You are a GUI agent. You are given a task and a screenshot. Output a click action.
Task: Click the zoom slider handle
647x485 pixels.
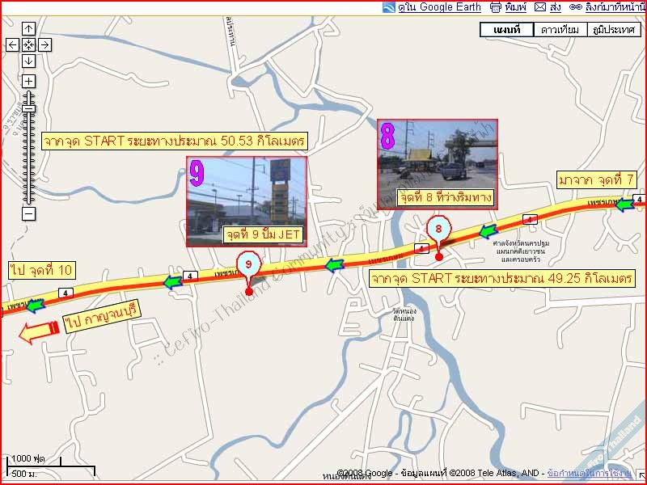pos(28,108)
